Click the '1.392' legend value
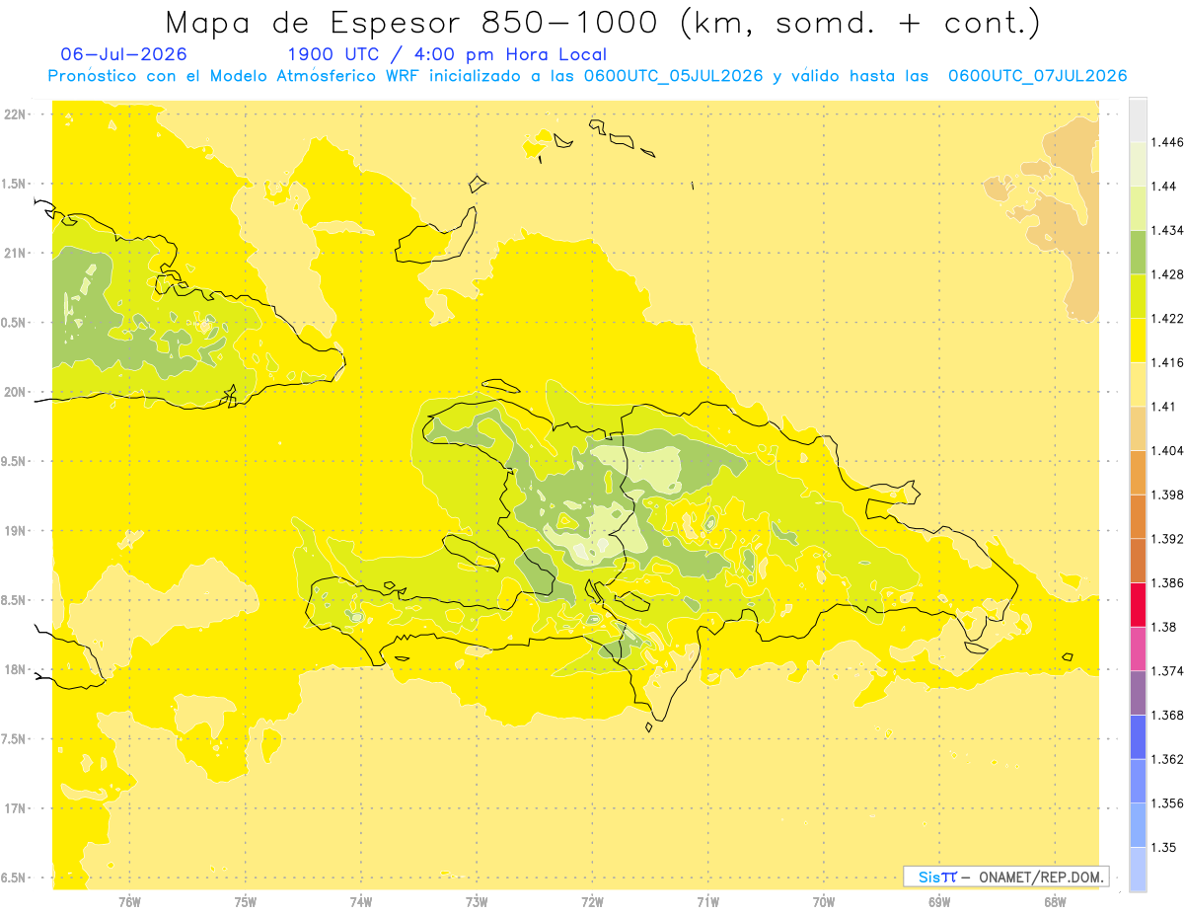 pos(1166,539)
